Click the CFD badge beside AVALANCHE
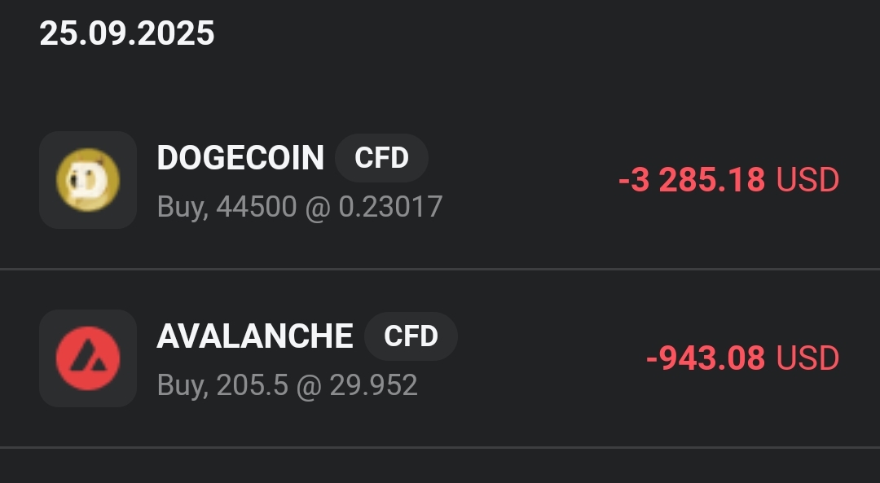 click(411, 336)
